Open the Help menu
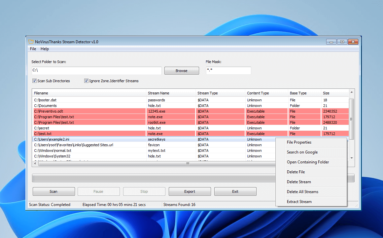Screen dimensions: 383x238 tap(45, 49)
